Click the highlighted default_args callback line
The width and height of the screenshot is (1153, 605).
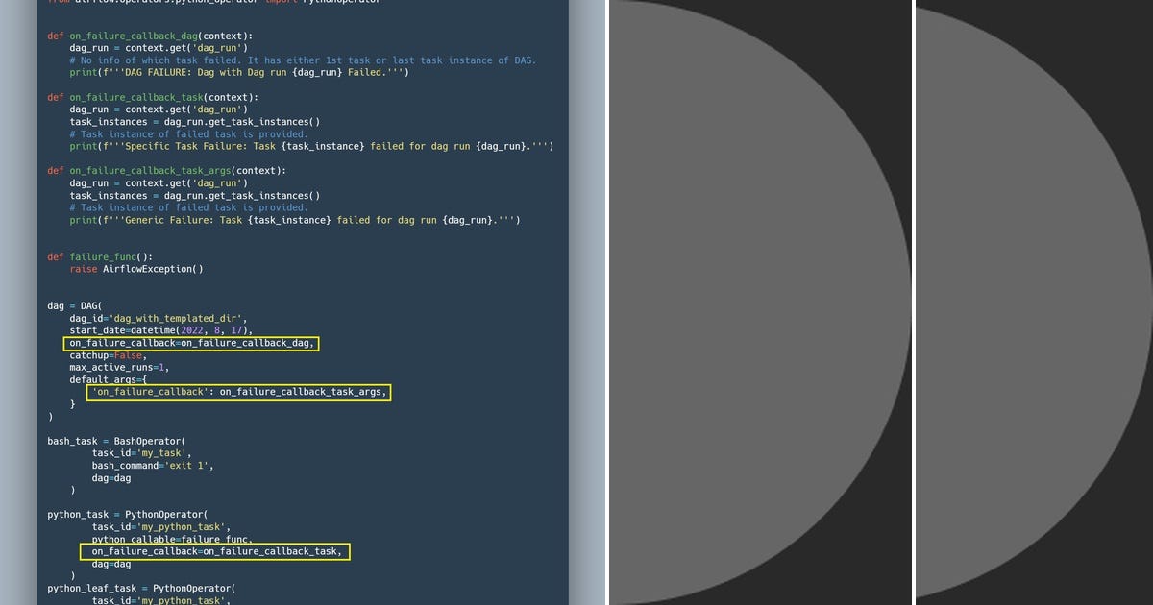pos(238,392)
